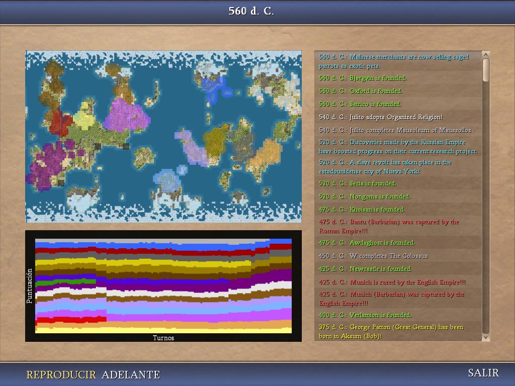Click the 'Turnos' axis label under the graph

pos(163,338)
